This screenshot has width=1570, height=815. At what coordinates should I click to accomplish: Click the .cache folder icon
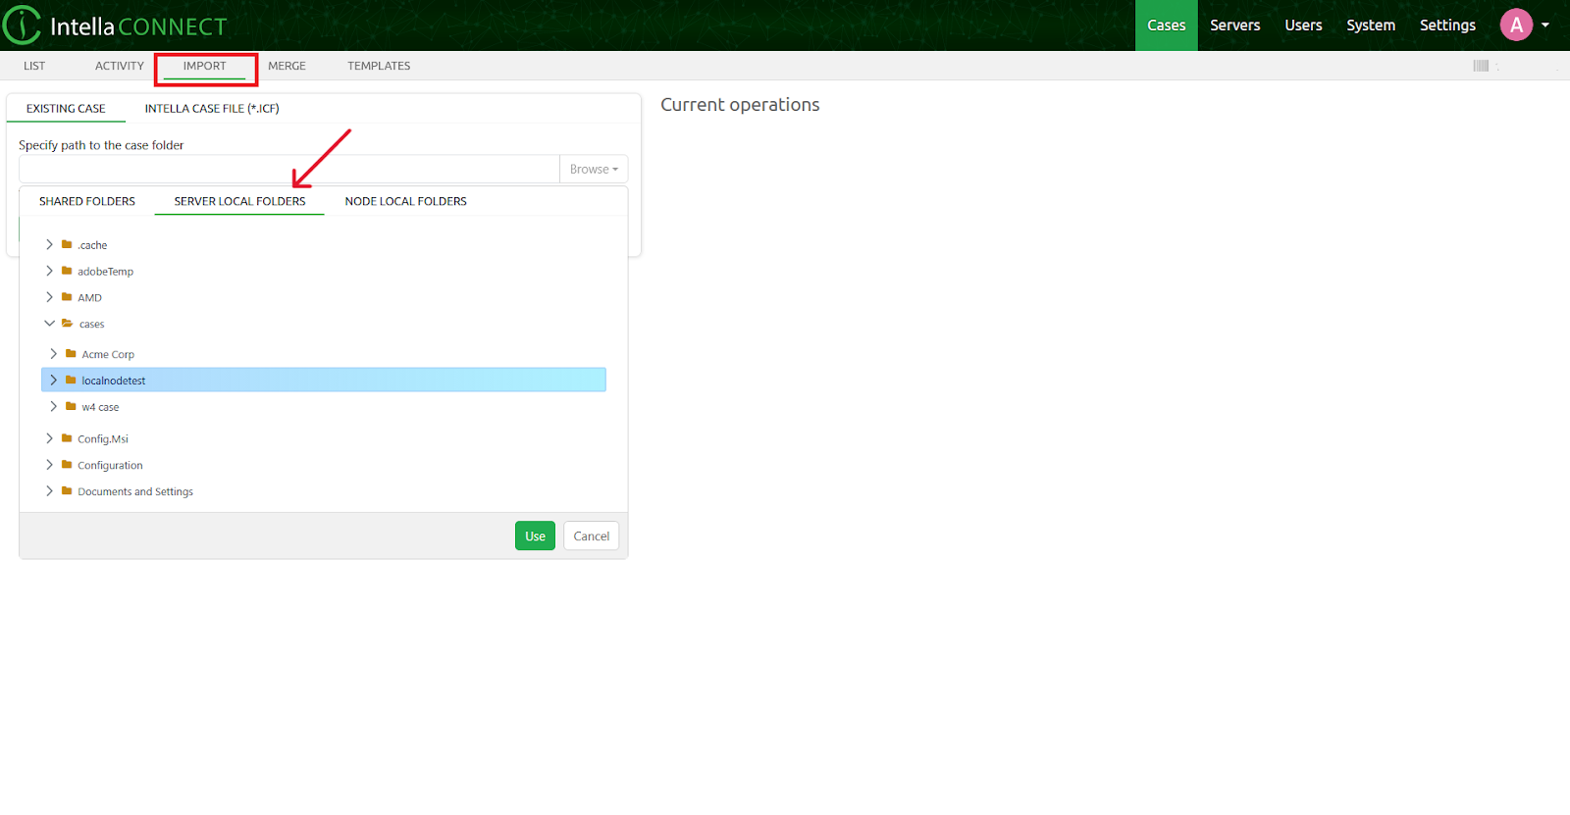[67, 244]
